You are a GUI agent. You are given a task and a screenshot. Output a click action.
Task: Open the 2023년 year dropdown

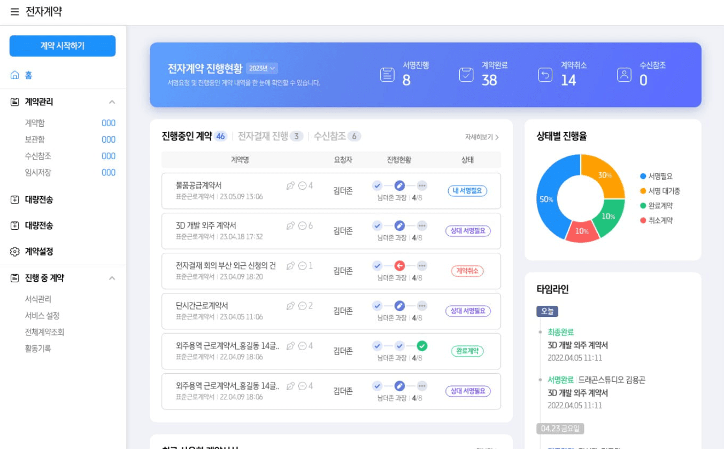(262, 68)
